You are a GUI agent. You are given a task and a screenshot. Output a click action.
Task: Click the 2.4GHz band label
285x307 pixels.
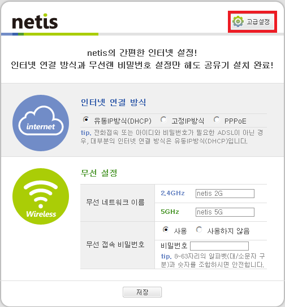tap(172, 193)
